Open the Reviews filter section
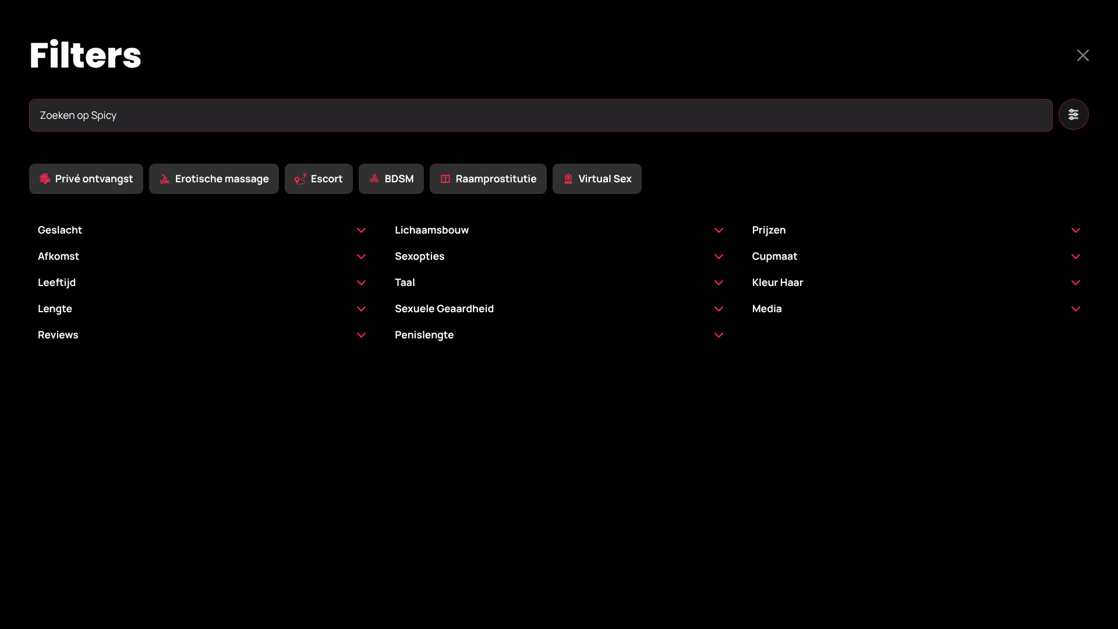1118x629 pixels. (361, 335)
